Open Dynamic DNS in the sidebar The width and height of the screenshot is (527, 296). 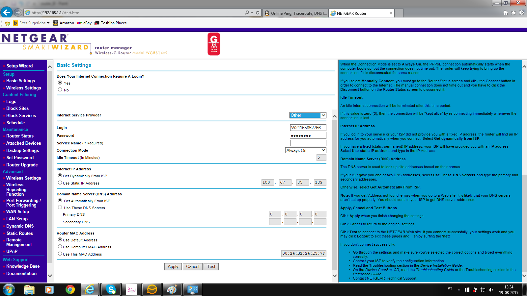(20, 226)
